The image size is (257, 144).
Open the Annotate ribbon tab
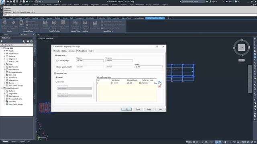point(18,18)
